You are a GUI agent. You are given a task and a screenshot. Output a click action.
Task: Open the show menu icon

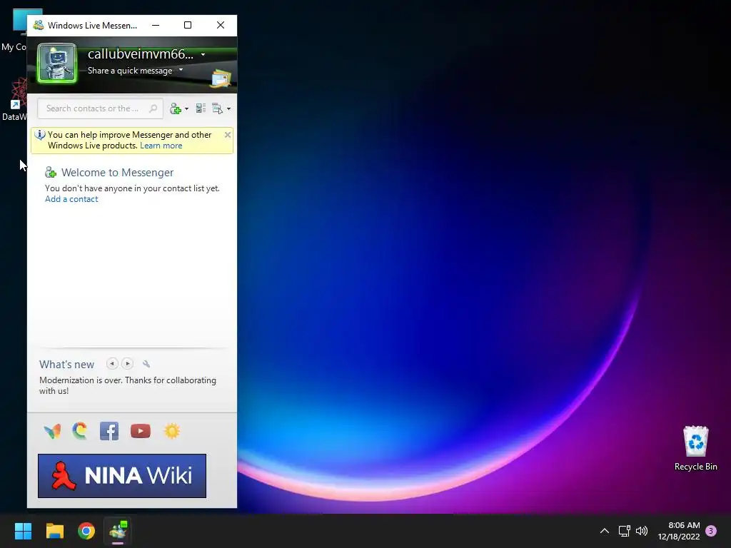[217, 108]
